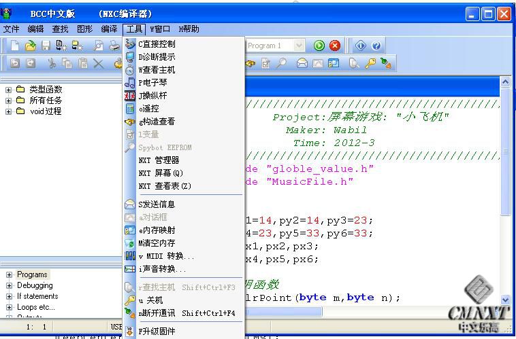The width and height of the screenshot is (516, 339).
Task: Click the Save diskette toolbar icon
Action: pos(46,46)
